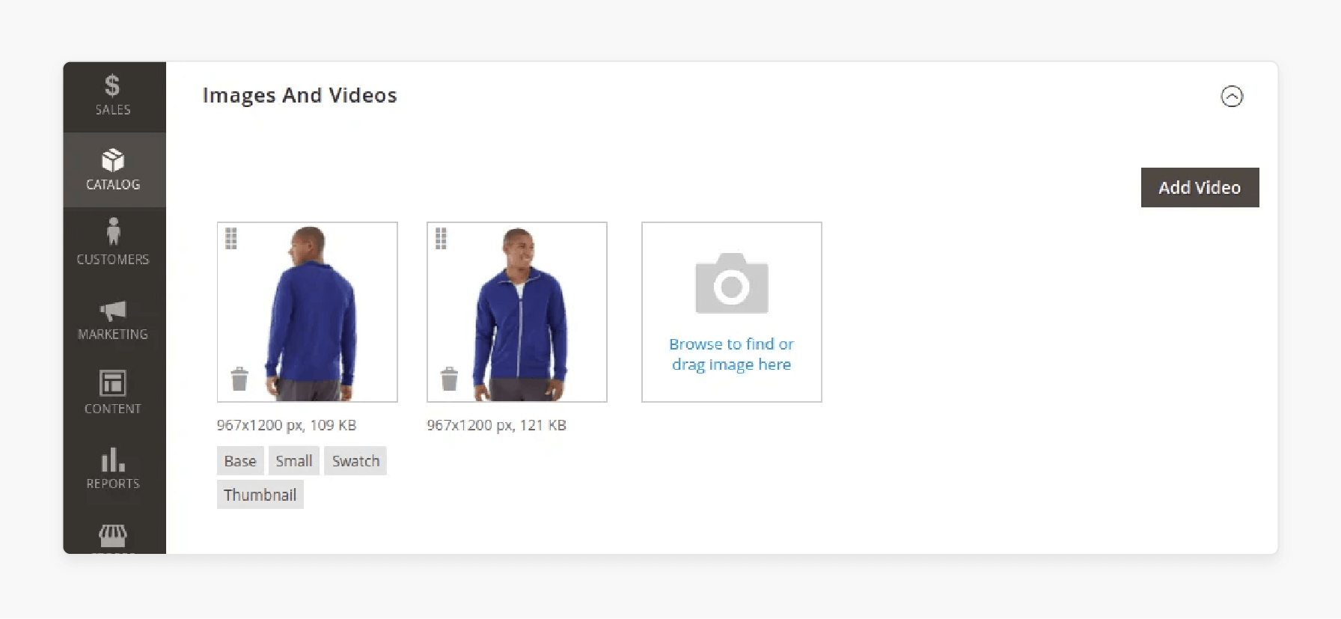Viewport: 1341px width, 619px height.
Task: Open the Content menu in sidebar
Action: 114,394
